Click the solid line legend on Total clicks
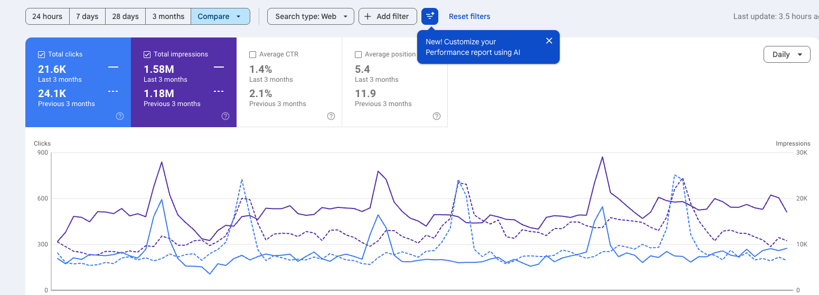 pos(113,68)
